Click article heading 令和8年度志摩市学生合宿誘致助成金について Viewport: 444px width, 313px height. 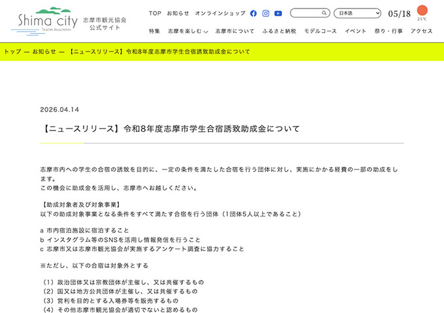click(171, 129)
